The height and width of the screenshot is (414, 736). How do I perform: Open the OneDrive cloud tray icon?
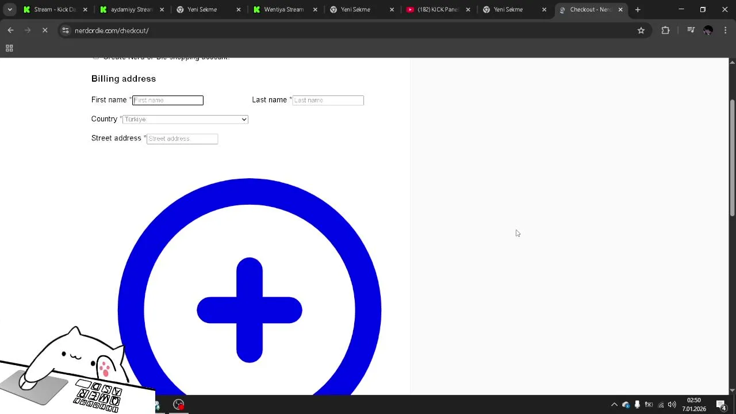click(x=626, y=405)
